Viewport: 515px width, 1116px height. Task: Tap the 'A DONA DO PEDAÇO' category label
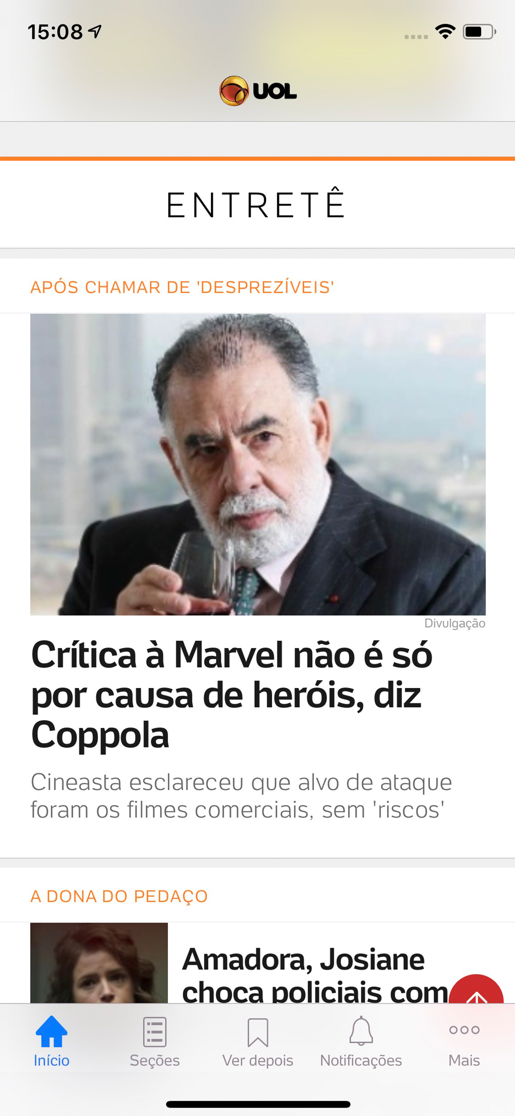tap(119, 896)
